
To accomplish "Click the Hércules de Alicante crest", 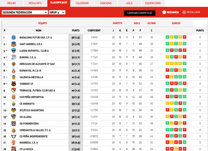I will [14, 64].
